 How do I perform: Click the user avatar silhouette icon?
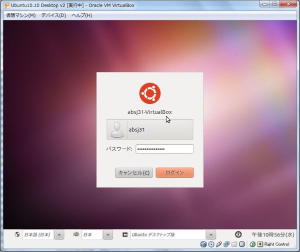pyautogui.click(x=117, y=130)
